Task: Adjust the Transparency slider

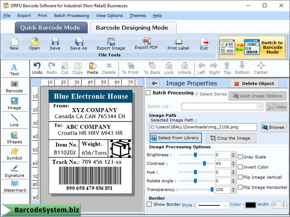Action: point(212,190)
